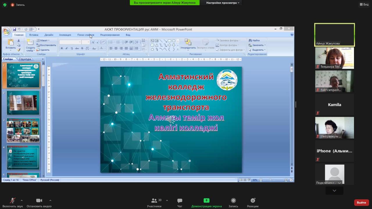The image size is (372, 209).
Task: Open the Participants list icon
Action: (x=154, y=201)
